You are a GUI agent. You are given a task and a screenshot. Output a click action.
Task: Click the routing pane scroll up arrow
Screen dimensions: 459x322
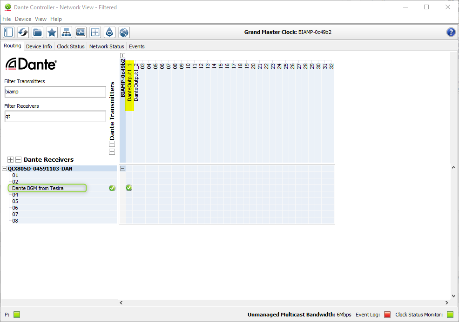point(453,167)
